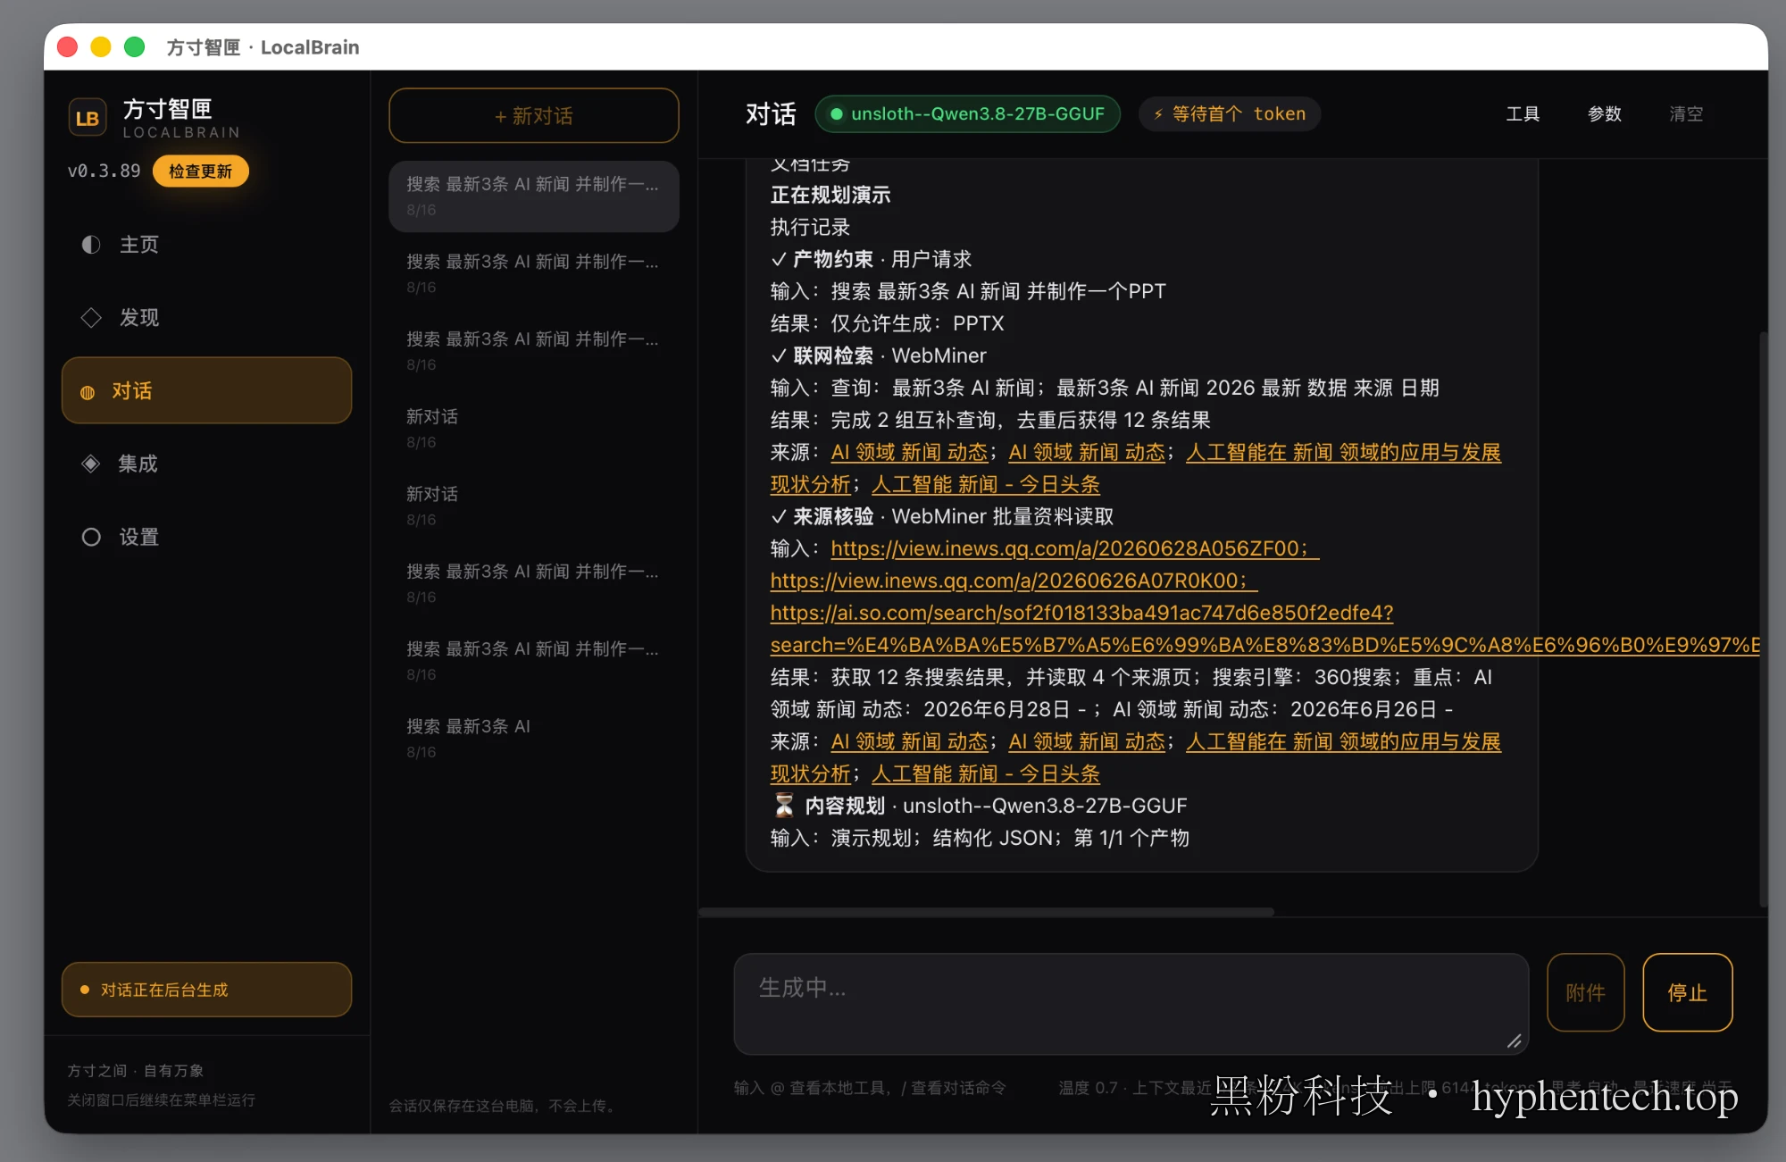
Task: Click the 对话正在后台生成 status pill
Action: click(x=206, y=990)
